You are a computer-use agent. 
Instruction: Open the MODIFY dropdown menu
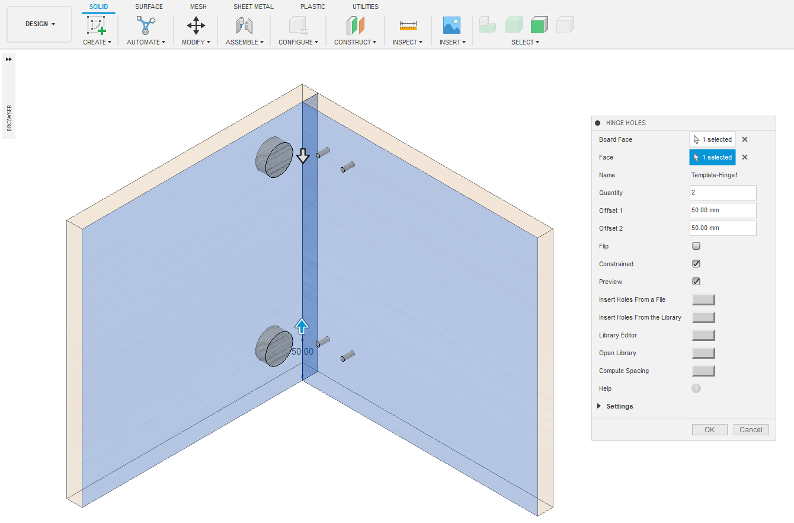[196, 42]
